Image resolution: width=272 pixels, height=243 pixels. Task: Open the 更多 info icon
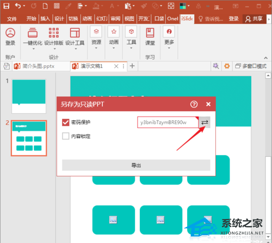(169, 32)
